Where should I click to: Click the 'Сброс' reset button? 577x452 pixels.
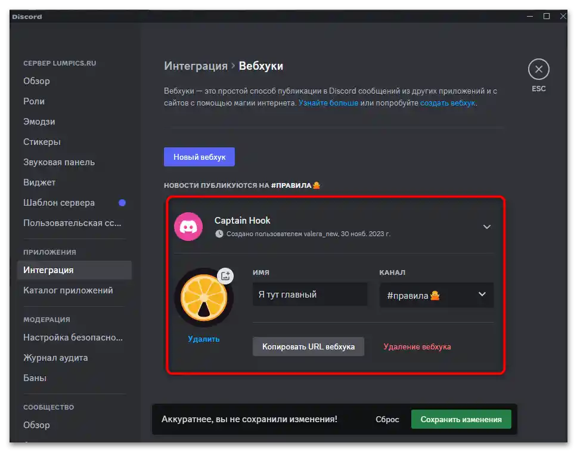click(387, 419)
